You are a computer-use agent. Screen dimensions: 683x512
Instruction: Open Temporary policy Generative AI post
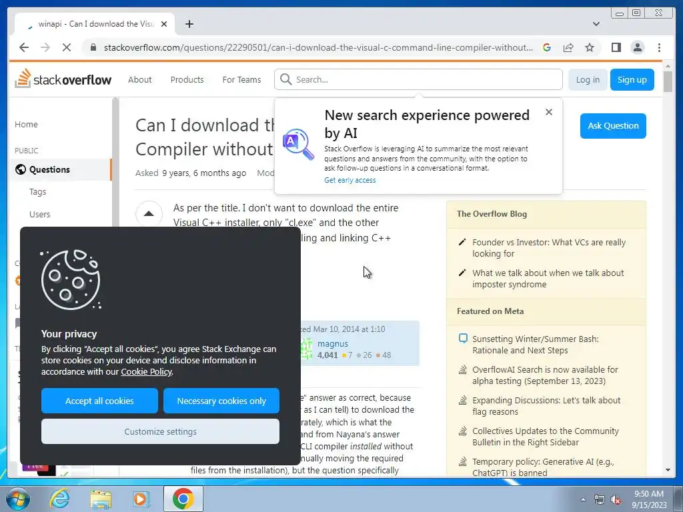[x=543, y=467]
